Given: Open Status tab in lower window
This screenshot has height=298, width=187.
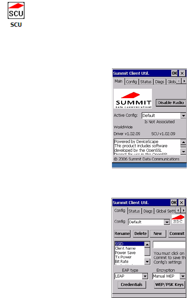Looking at the screenshot, I should (x=134, y=211).
